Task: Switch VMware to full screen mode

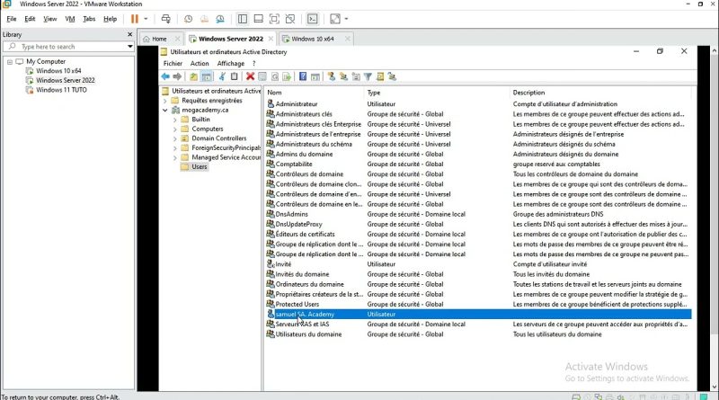Action: [274, 19]
